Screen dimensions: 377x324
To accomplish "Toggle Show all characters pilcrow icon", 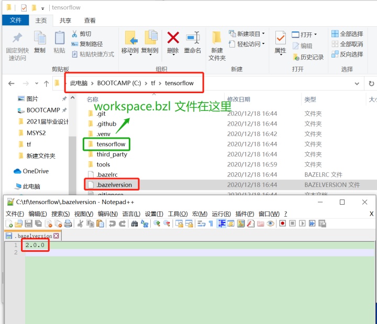I will tap(211, 224).
